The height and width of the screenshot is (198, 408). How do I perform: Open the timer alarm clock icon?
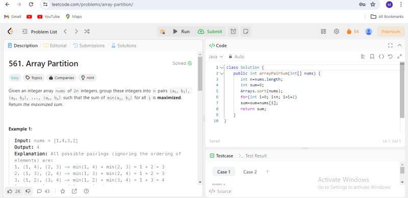[233, 32]
